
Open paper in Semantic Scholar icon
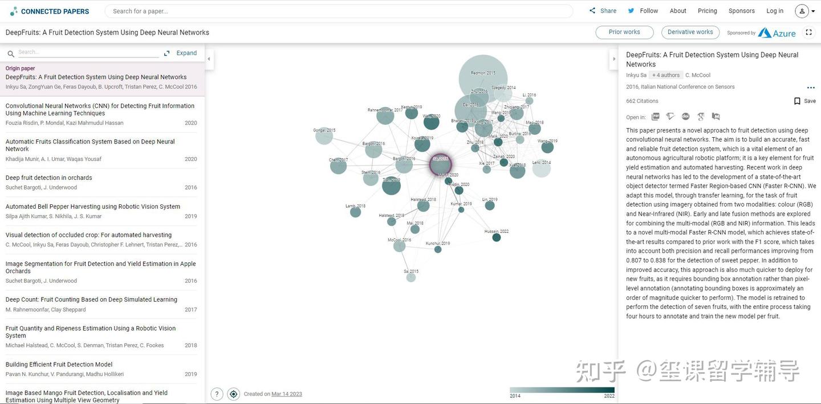tap(670, 117)
